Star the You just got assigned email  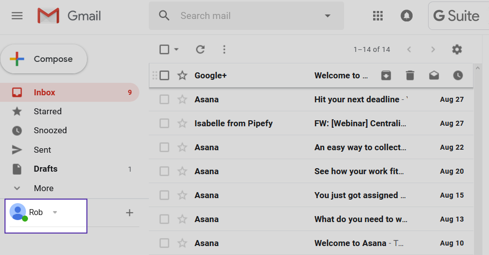182,195
